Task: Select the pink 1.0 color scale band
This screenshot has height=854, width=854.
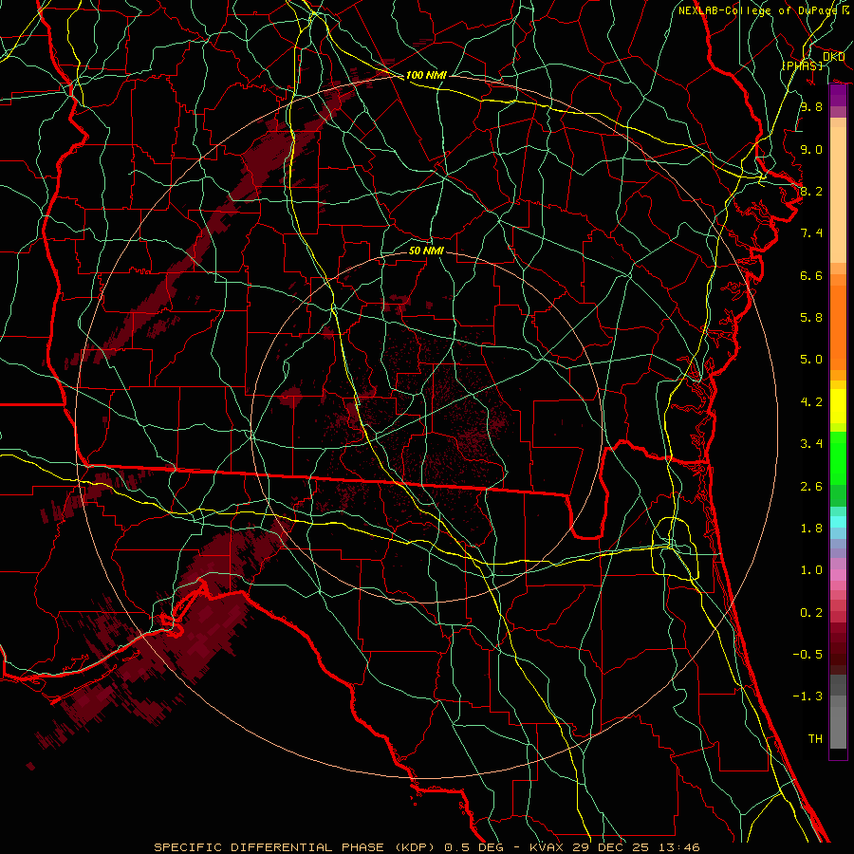Action: point(838,571)
